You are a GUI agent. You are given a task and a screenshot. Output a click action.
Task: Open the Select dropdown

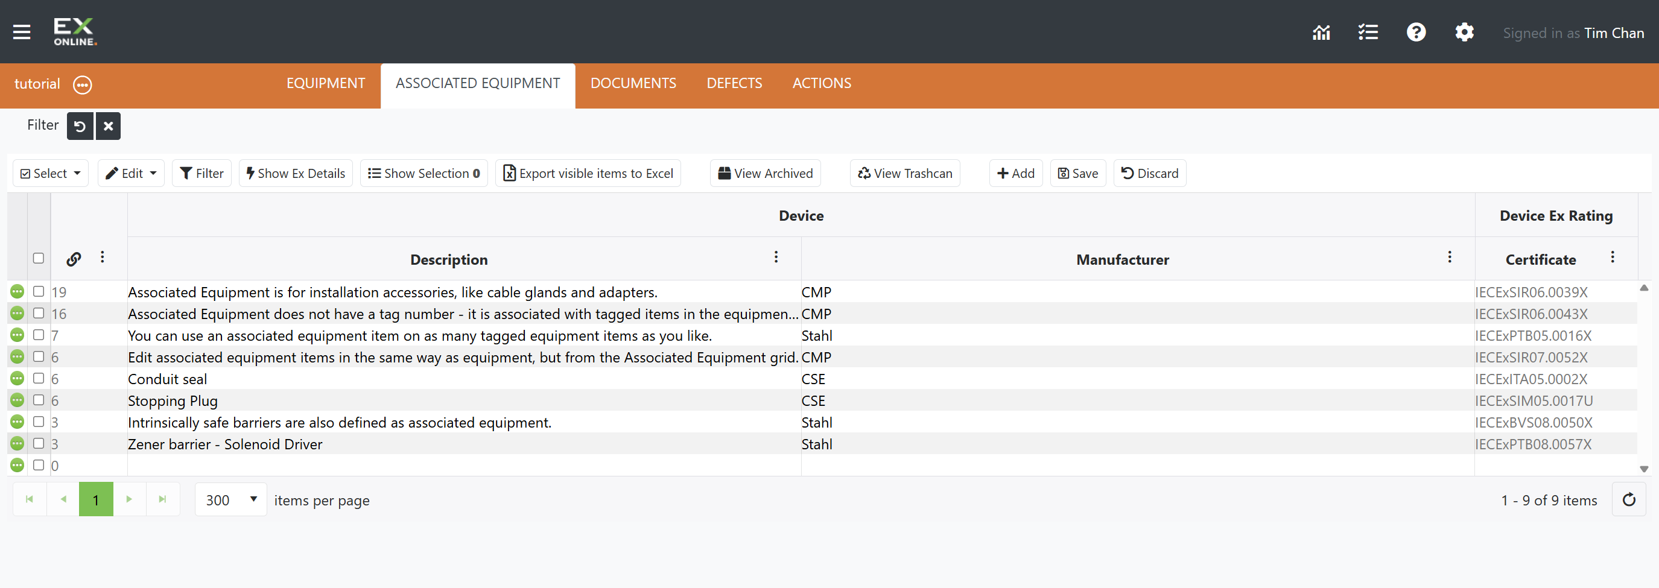tap(51, 173)
